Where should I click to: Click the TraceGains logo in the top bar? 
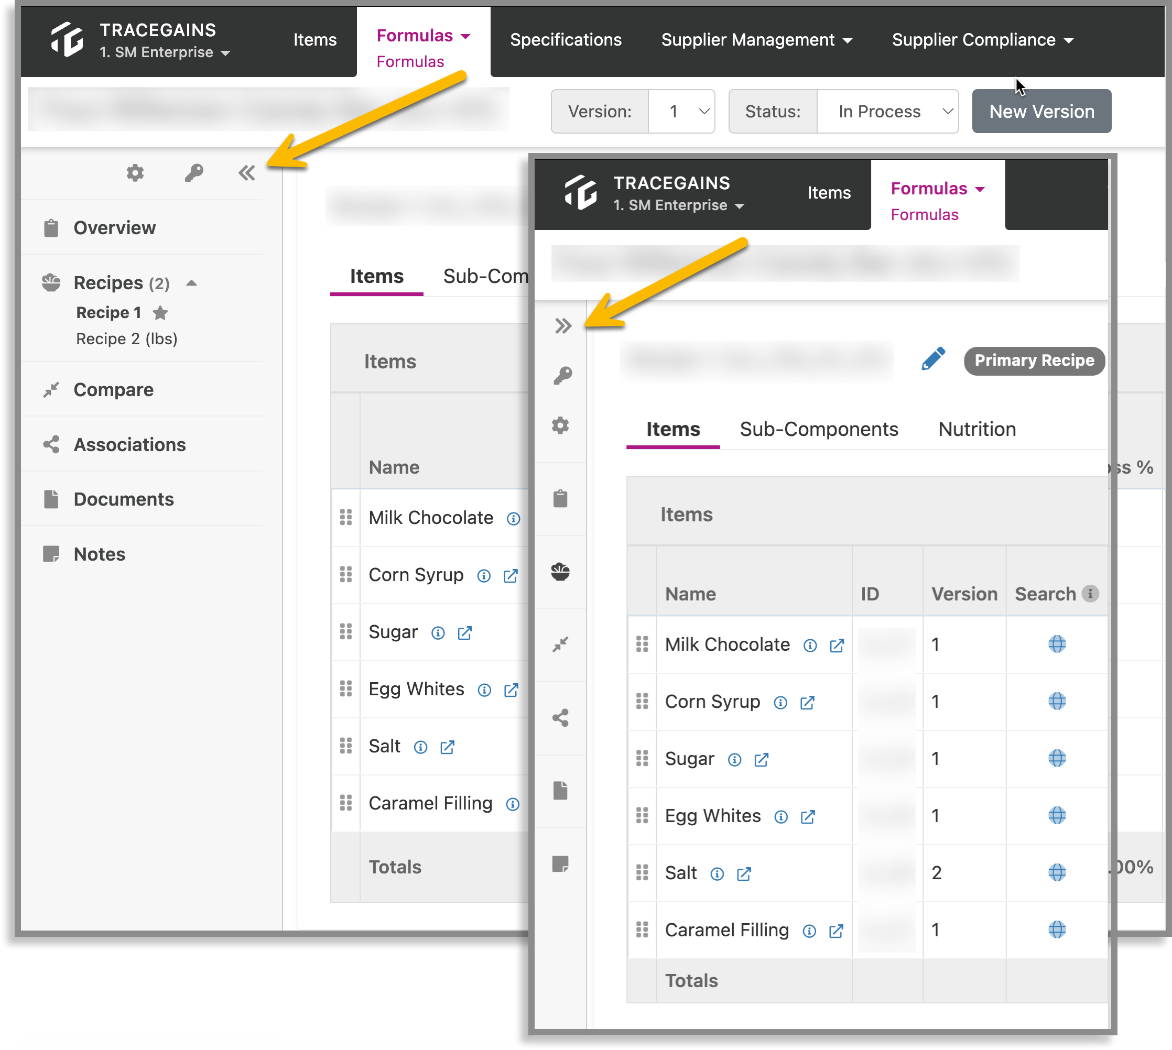(x=67, y=39)
